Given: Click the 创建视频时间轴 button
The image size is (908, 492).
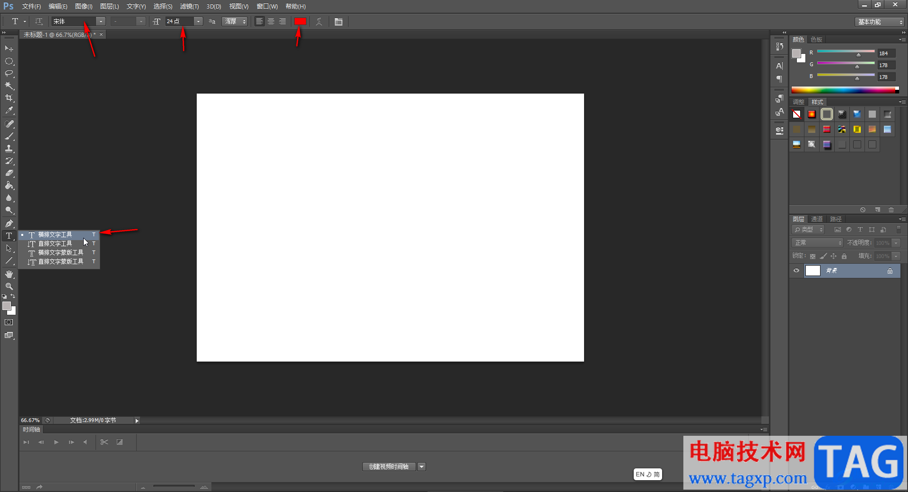Looking at the screenshot, I should pyautogui.click(x=389, y=467).
